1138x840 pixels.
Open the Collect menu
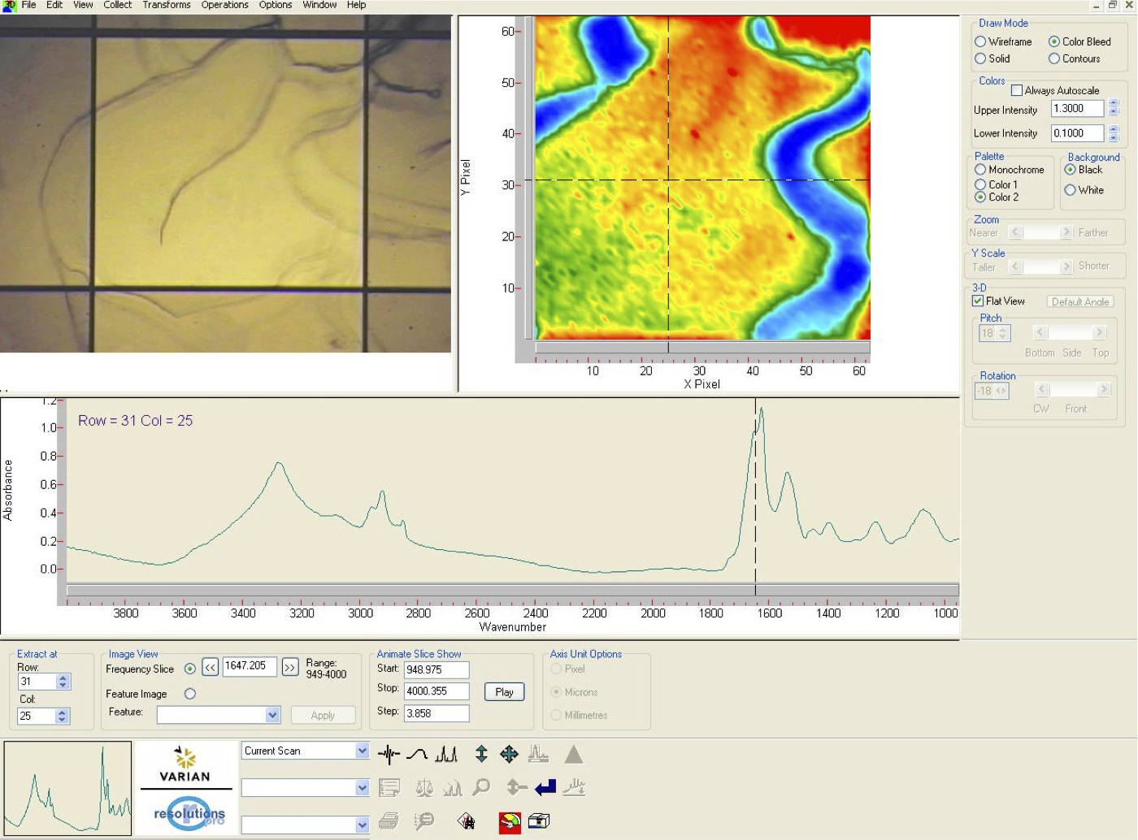click(x=117, y=5)
